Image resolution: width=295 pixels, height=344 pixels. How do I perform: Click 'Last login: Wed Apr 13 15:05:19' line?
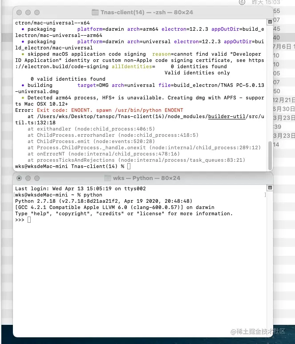pyautogui.click(x=81, y=188)
